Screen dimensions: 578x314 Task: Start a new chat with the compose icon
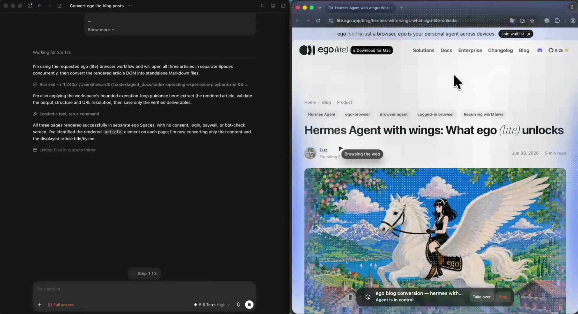coord(59,6)
